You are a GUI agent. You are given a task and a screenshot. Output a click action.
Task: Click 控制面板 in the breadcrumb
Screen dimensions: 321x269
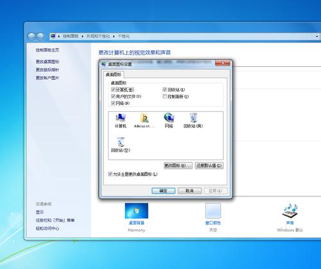pos(71,36)
